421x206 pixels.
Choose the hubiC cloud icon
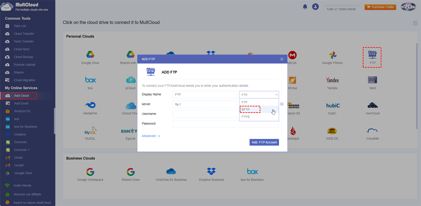[x=333, y=106]
